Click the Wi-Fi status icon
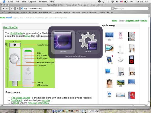The height and width of the screenshot is (113, 151). (113, 2)
